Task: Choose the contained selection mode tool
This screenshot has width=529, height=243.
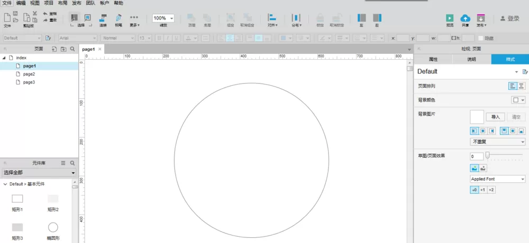Action: (x=87, y=17)
